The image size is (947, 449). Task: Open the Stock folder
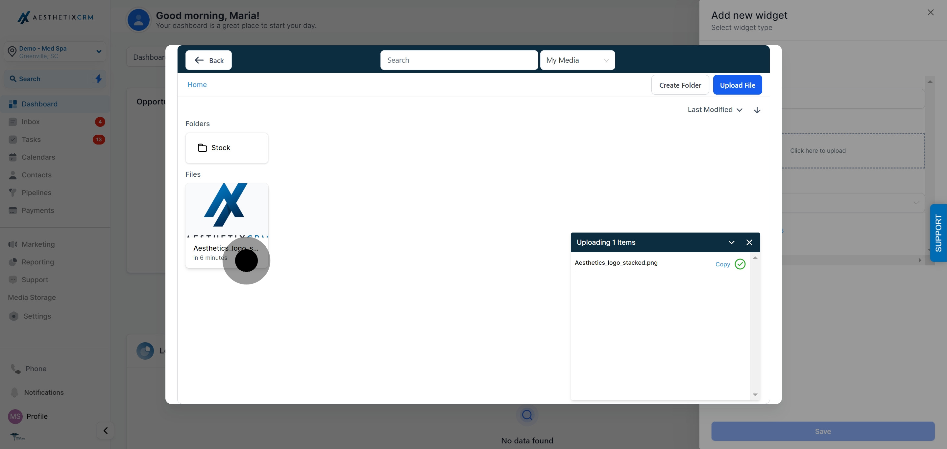pyautogui.click(x=227, y=147)
